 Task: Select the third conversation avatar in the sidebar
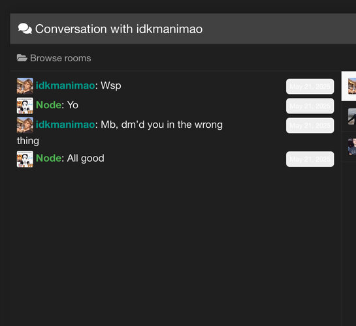352,147
